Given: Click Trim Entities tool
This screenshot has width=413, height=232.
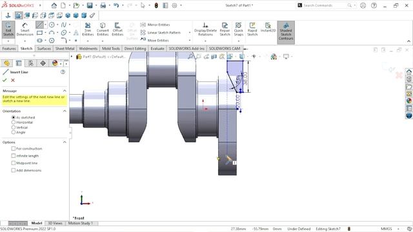Looking at the screenshot, I should pyautogui.click(x=88, y=29).
